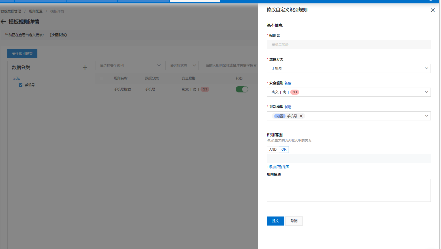Choose OR relation for 识别范围
The height and width of the screenshot is (249, 441).
tap(284, 150)
